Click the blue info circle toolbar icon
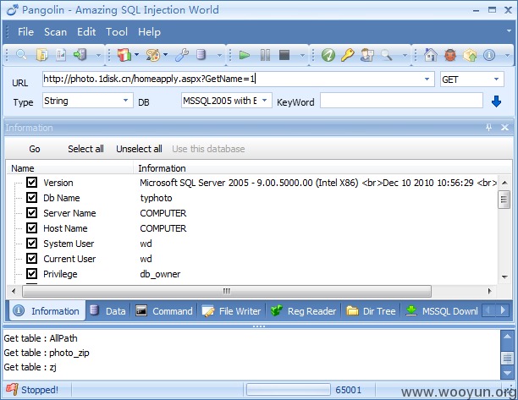This screenshot has width=518, height=400. 489,55
